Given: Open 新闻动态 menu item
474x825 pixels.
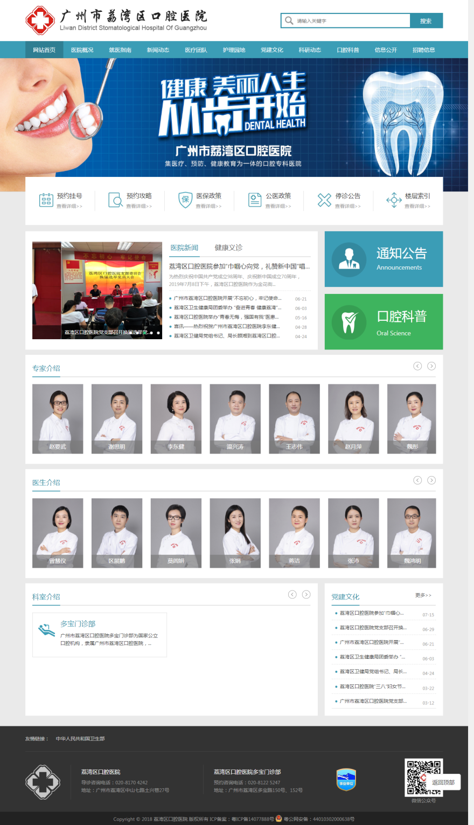Looking at the screenshot, I should click(x=158, y=50).
